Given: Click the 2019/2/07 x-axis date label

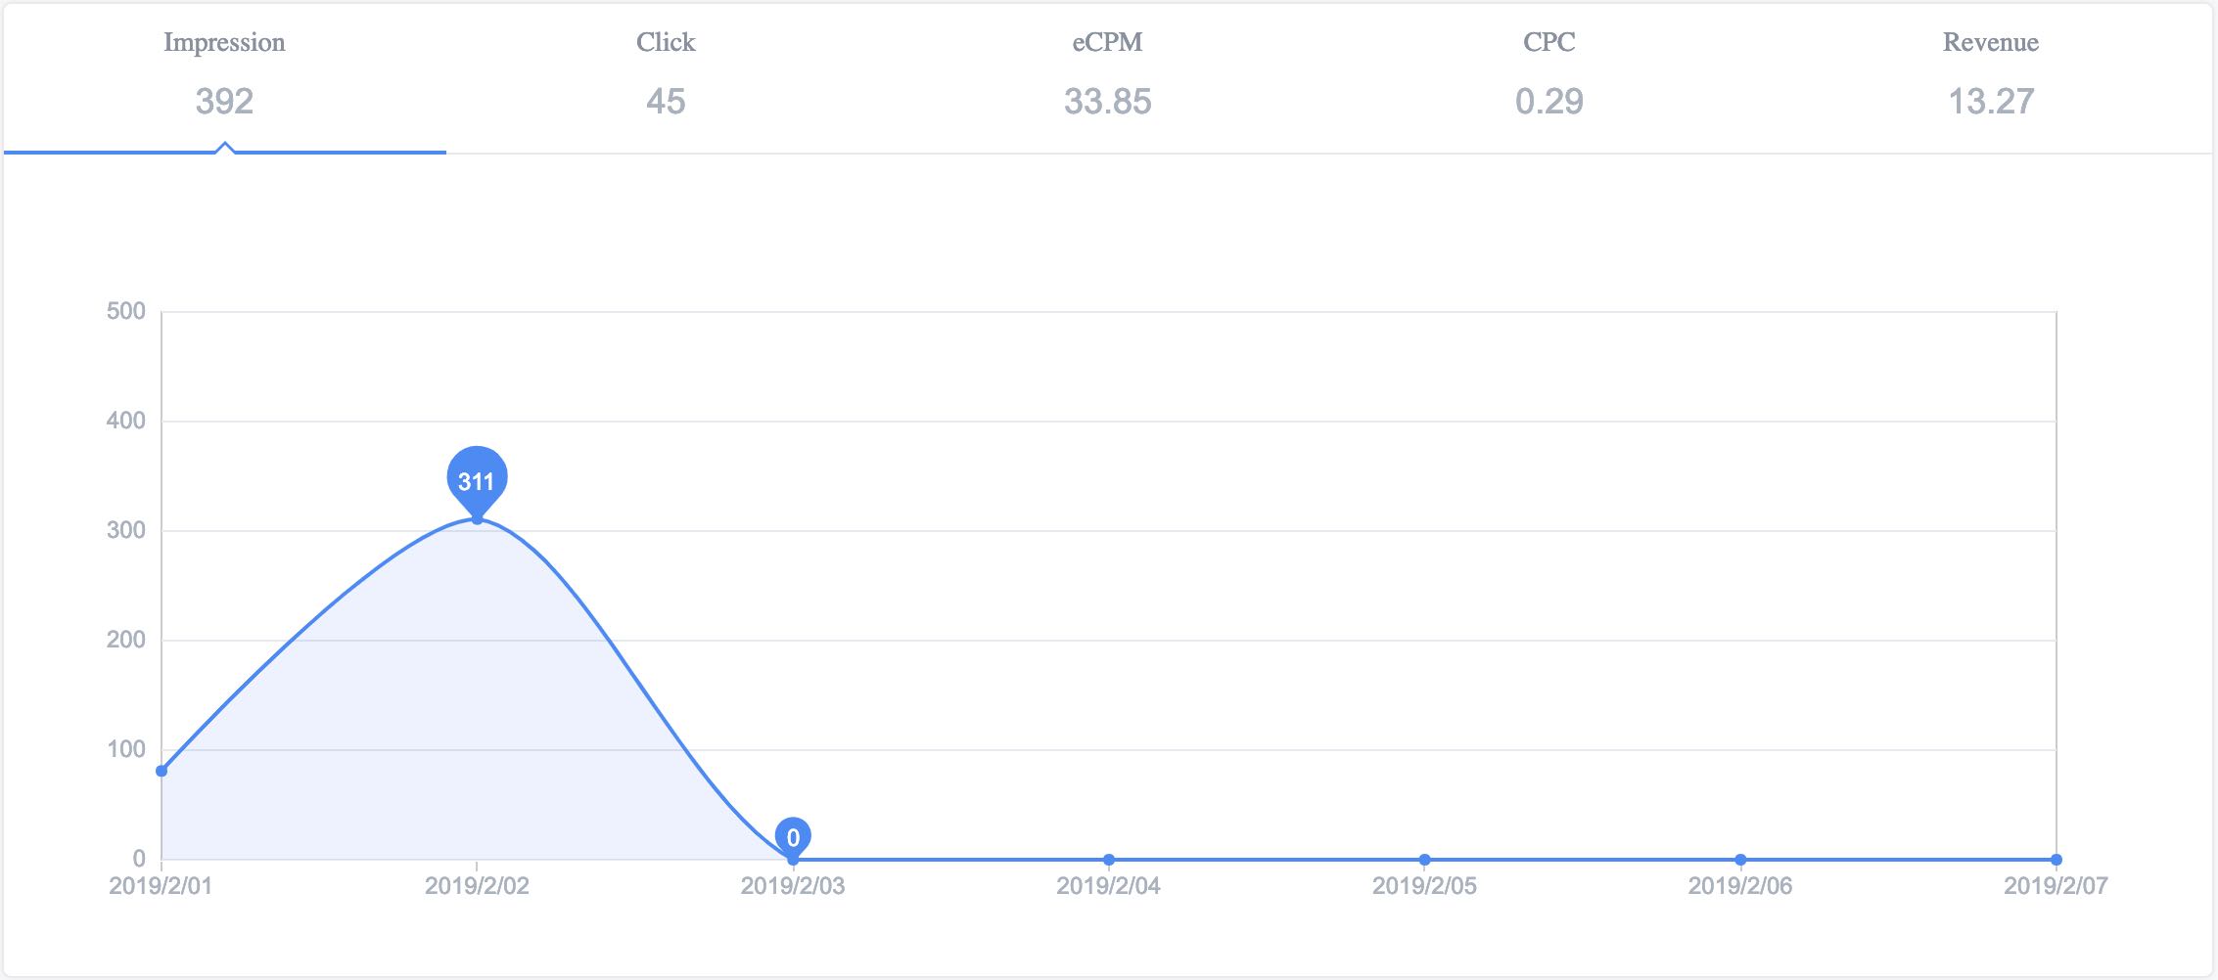Looking at the screenshot, I should point(2056,886).
